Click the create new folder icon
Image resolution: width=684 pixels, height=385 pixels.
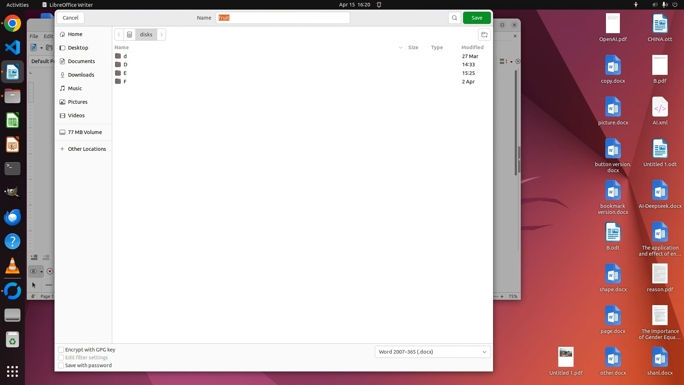(484, 35)
